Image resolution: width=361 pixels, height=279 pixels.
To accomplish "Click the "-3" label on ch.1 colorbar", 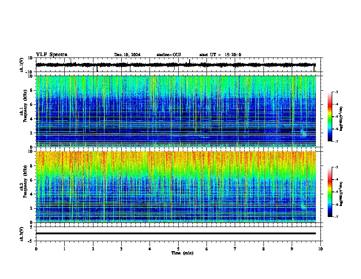I will 336,92.
